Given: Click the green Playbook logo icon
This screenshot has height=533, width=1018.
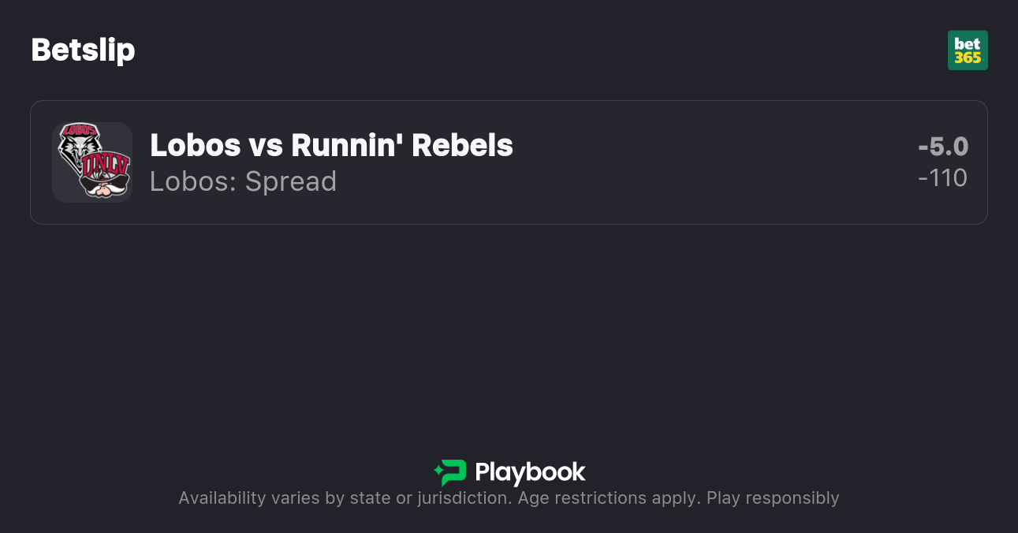Looking at the screenshot, I should click(x=449, y=472).
